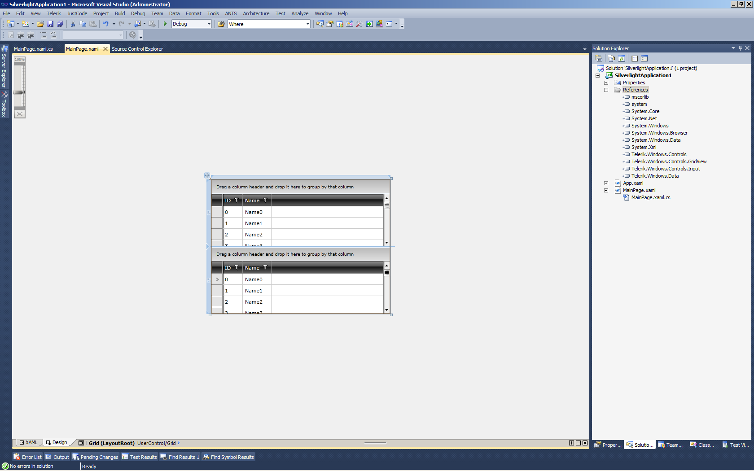This screenshot has height=471, width=754.
Task: Open the Build menu
Action: tap(120, 13)
